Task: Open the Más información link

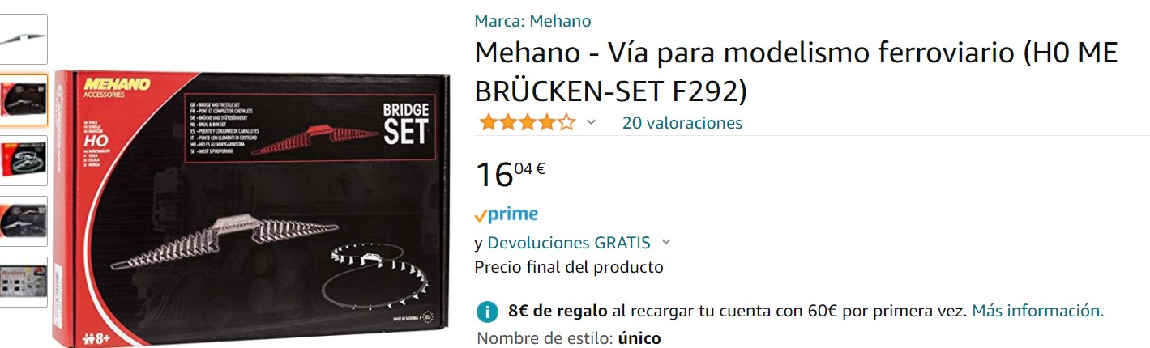Action: [1038, 311]
